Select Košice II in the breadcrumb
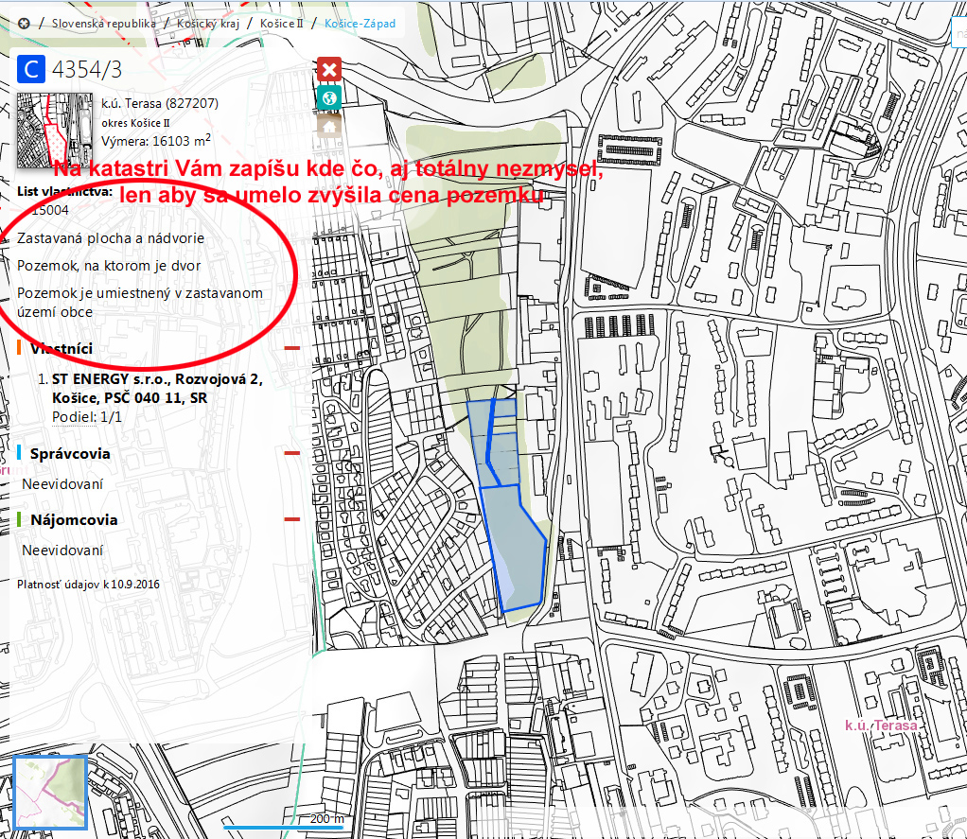This screenshot has height=839, width=967. [281, 24]
